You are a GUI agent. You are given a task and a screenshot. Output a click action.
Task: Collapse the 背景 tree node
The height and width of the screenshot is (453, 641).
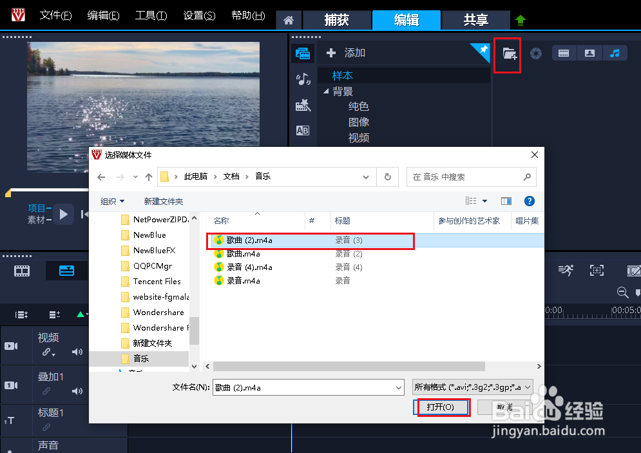point(326,91)
